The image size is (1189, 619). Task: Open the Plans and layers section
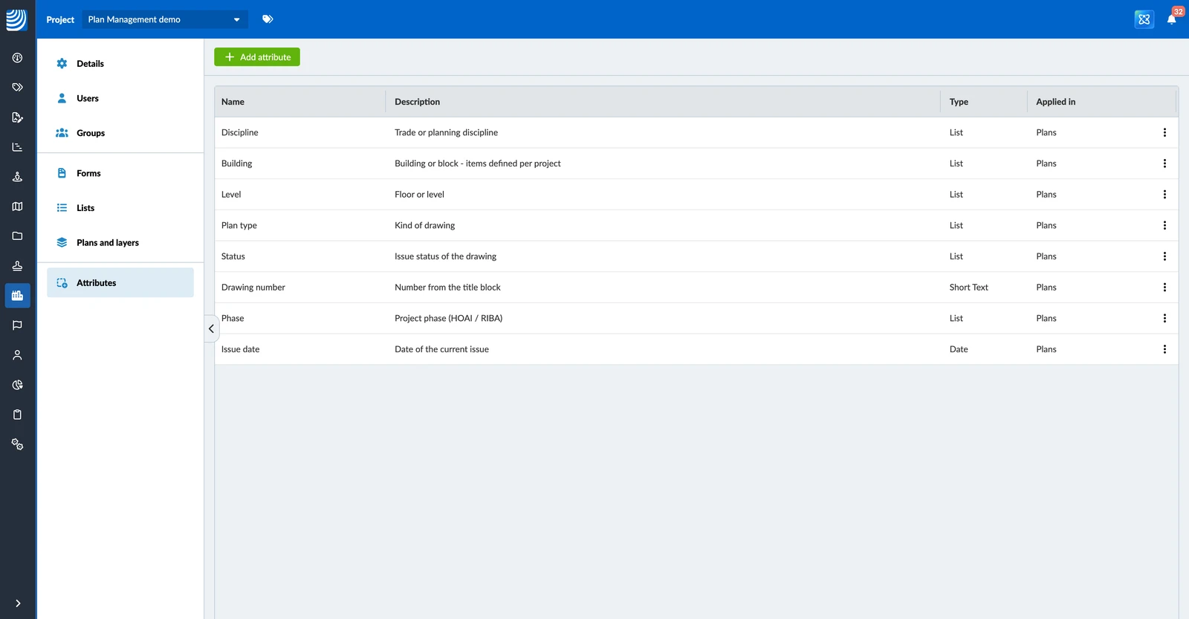[120, 243]
